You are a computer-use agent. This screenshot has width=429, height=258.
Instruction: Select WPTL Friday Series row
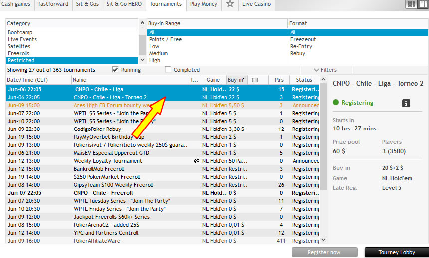pyautogui.click(x=163, y=209)
